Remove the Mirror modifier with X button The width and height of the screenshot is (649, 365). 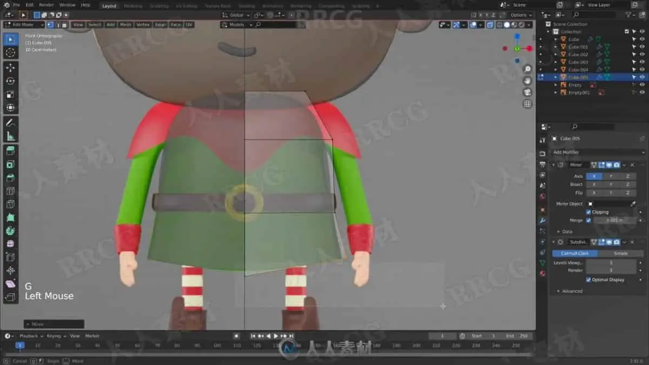pyautogui.click(x=632, y=165)
